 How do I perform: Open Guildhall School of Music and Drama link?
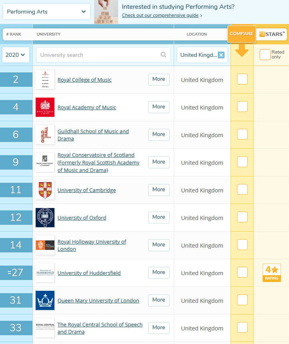point(93,135)
